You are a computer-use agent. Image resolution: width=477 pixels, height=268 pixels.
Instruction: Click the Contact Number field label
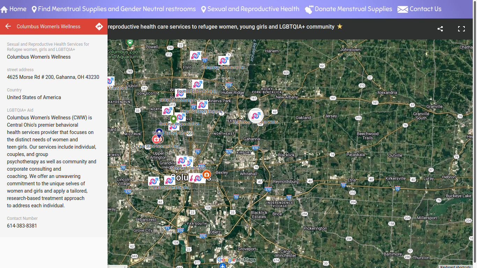pos(22,218)
